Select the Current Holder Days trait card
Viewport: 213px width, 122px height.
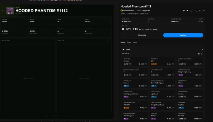190,61
